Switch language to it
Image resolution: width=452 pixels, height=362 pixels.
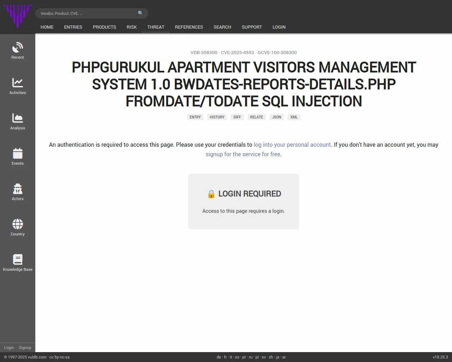(231, 357)
